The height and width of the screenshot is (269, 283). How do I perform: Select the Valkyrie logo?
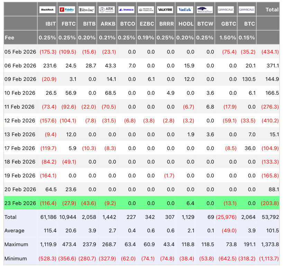[165, 10]
